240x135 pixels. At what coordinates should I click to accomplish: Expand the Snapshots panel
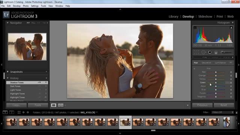(7, 72)
